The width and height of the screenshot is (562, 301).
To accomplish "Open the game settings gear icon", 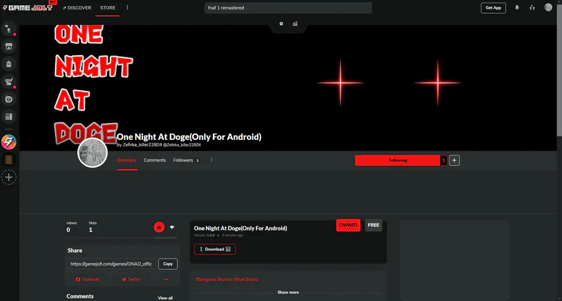I will click(282, 24).
